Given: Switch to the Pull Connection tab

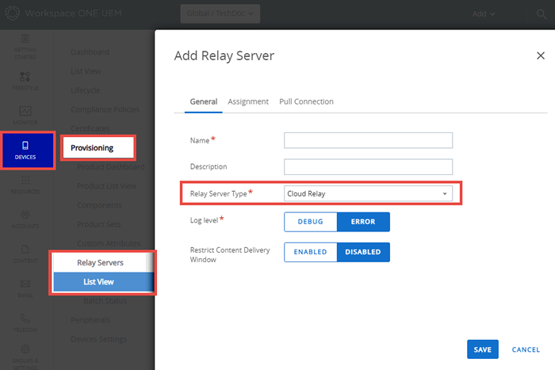Looking at the screenshot, I should pyautogui.click(x=306, y=102).
